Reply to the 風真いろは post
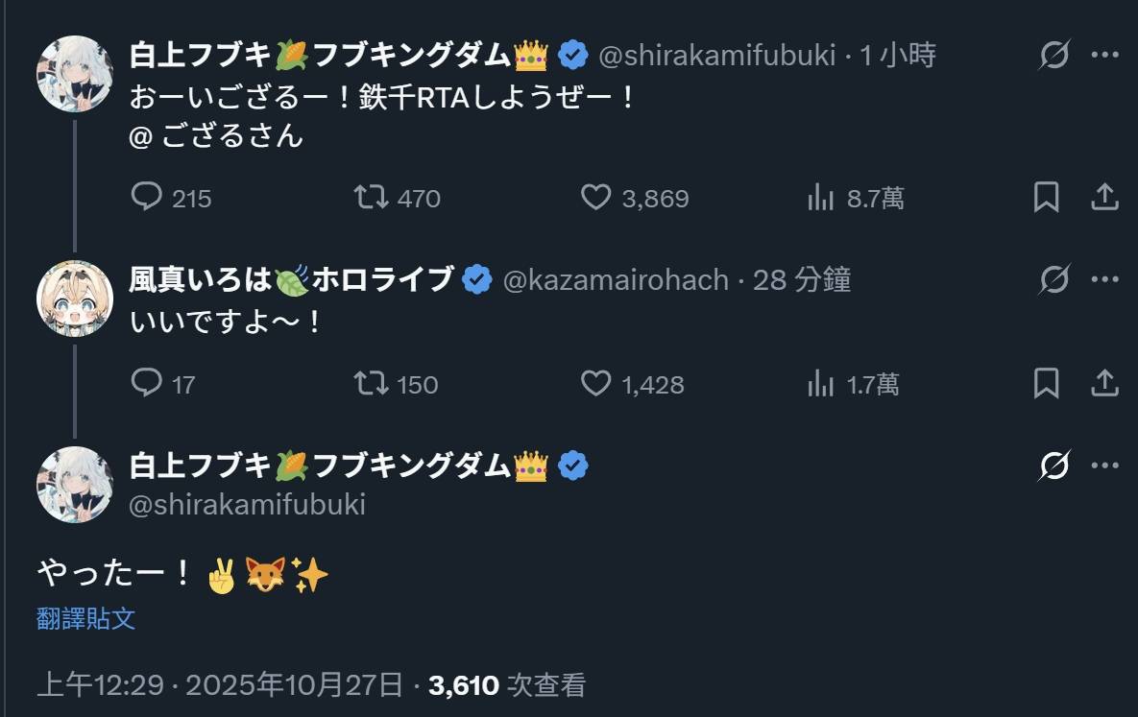This screenshot has height=717, width=1138. pos(147,384)
